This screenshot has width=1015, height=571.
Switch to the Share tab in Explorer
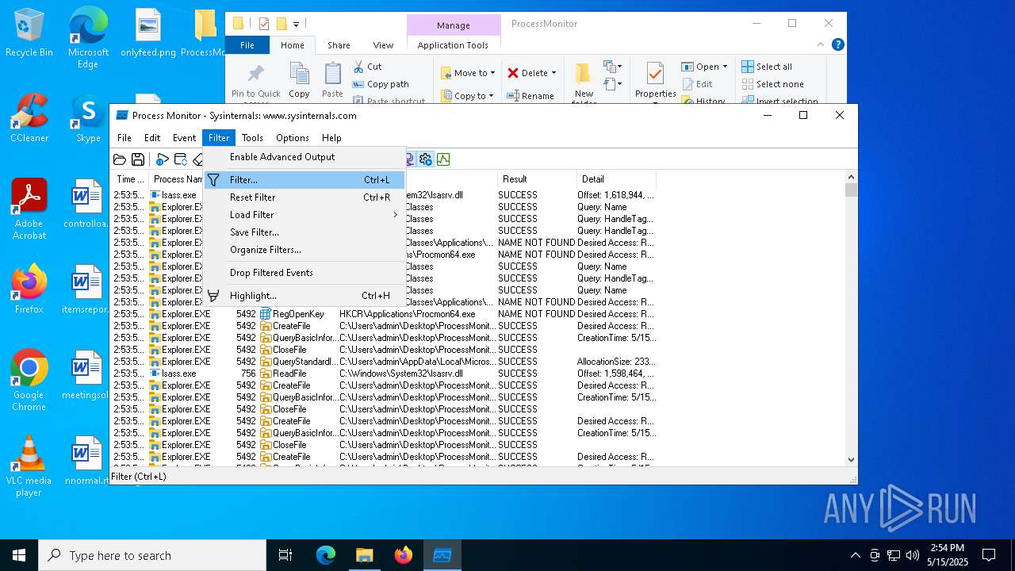pos(339,45)
